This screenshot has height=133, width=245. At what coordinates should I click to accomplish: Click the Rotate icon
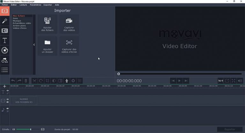click(x=41, y=81)
